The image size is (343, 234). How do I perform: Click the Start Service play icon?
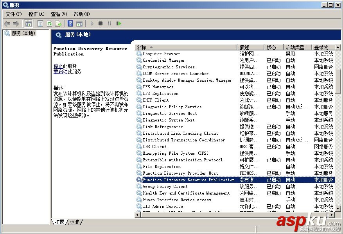[92, 23]
